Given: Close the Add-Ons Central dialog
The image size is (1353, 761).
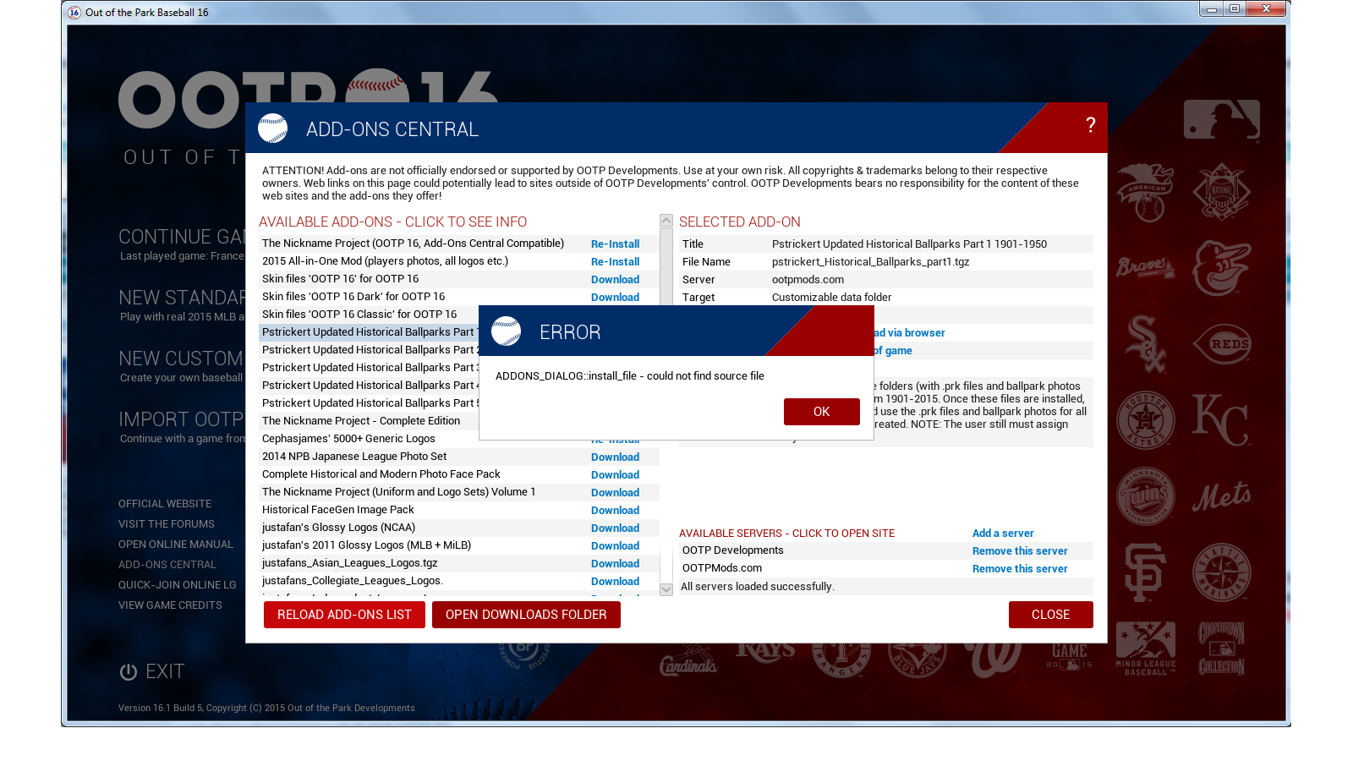Looking at the screenshot, I should pos(1050,615).
